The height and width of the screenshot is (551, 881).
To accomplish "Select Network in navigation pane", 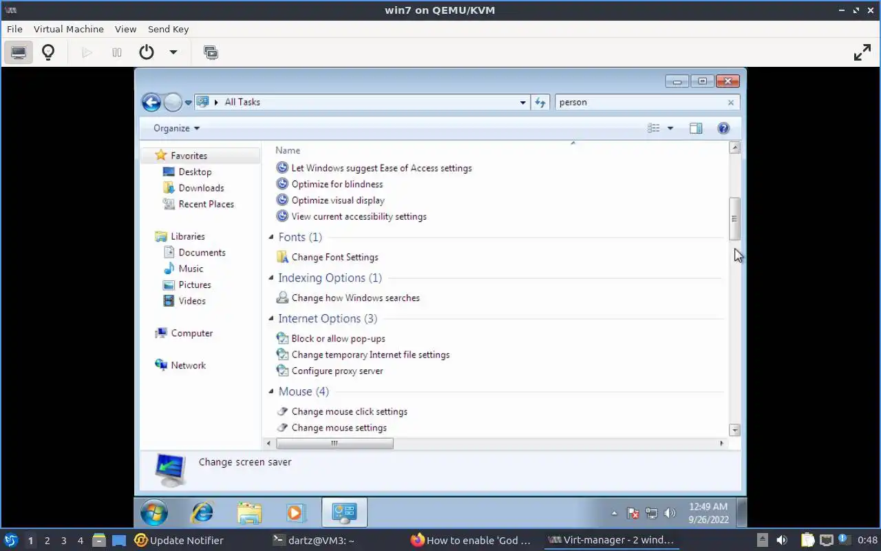I will 188,366.
